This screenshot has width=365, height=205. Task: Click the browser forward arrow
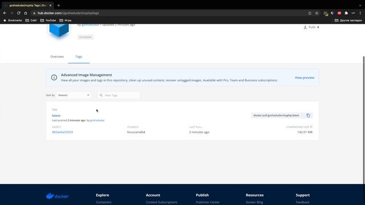11,13
